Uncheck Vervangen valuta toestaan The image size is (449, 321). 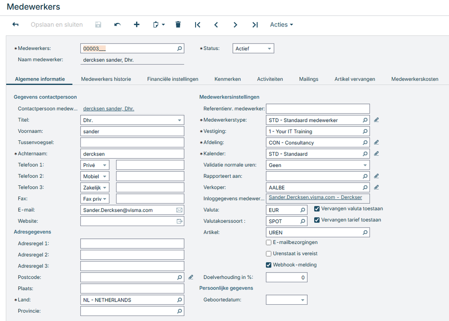tap(317, 209)
